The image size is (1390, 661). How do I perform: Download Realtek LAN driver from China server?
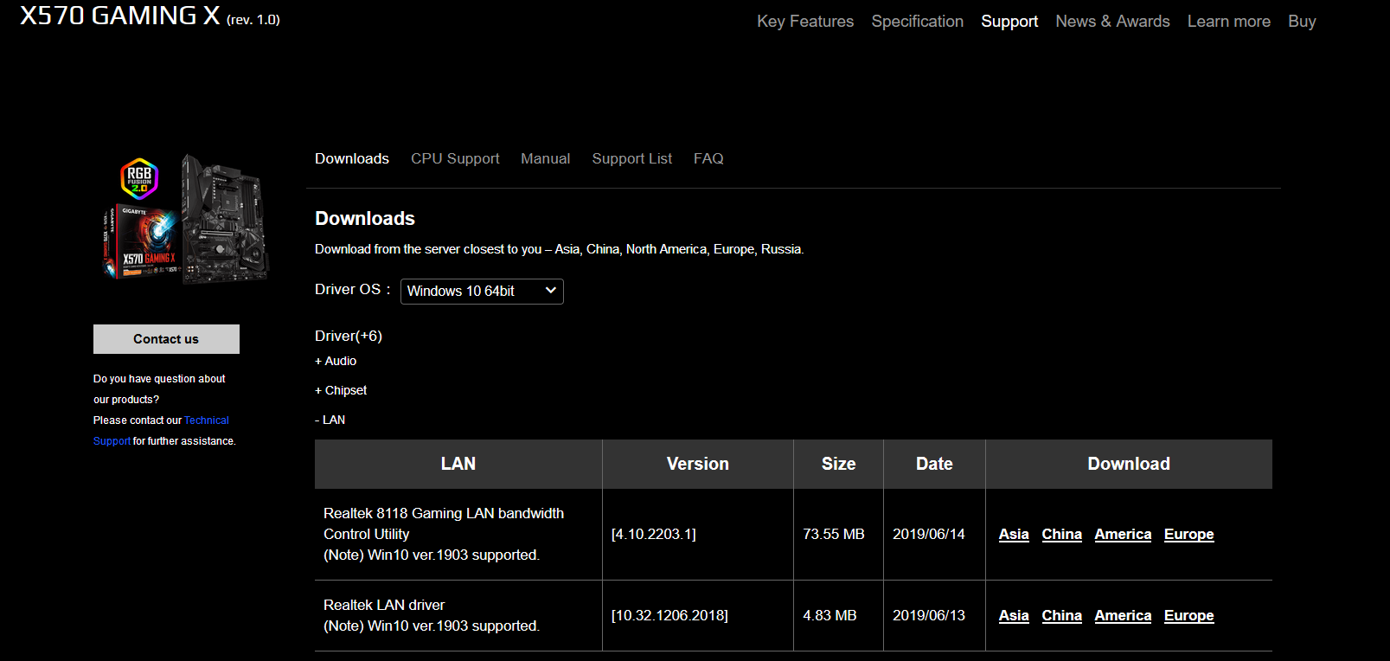point(1061,616)
